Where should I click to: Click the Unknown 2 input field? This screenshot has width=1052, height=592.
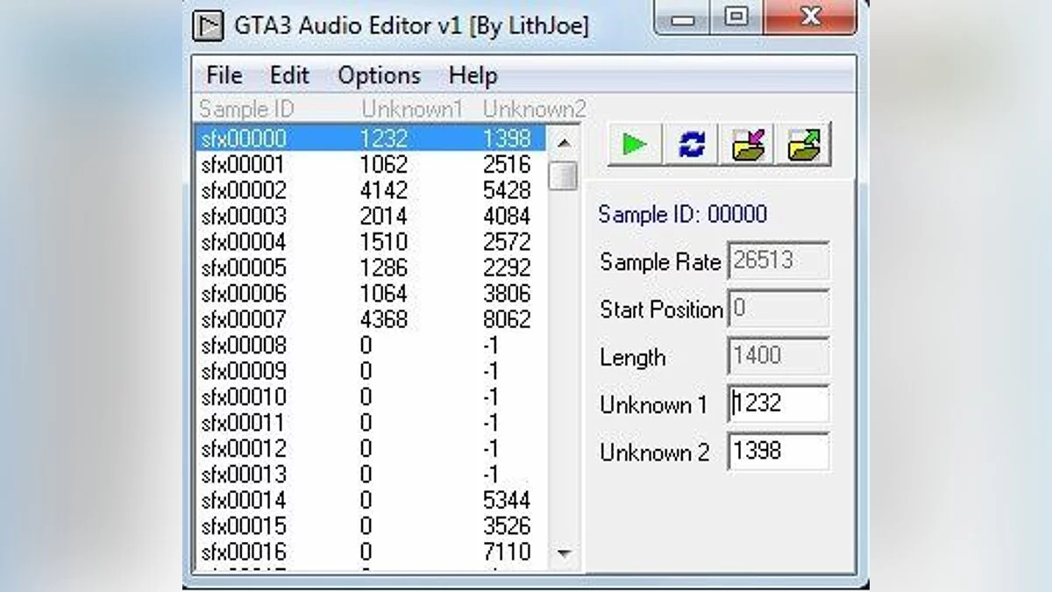[778, 452]
